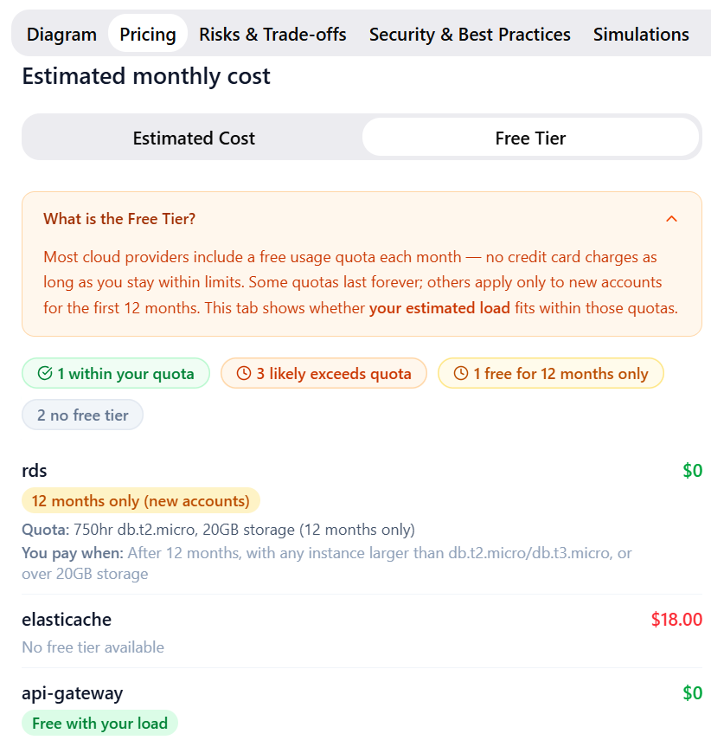The height and width of the screenshot is (740, 711).
Task: Collapse the Free Tier info chevron
Action: pyautogui.click(x=672, y=219)
